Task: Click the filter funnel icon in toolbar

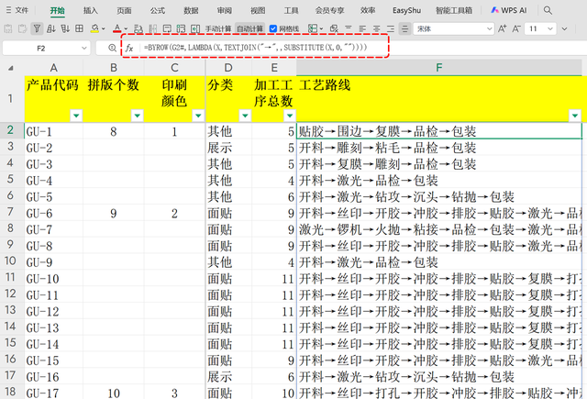Action: click(37, 28)
